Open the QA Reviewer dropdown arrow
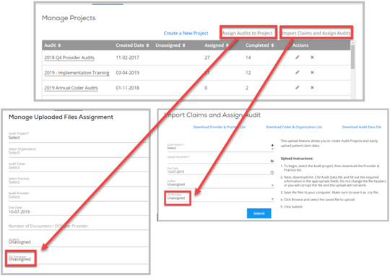390x276 pixels. tap(272, 199)
